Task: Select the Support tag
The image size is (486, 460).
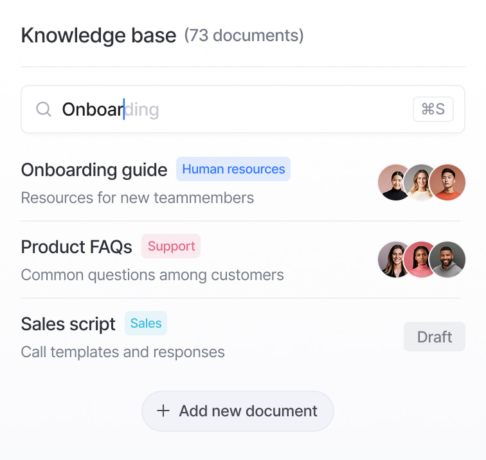Action: click(171, 246)
